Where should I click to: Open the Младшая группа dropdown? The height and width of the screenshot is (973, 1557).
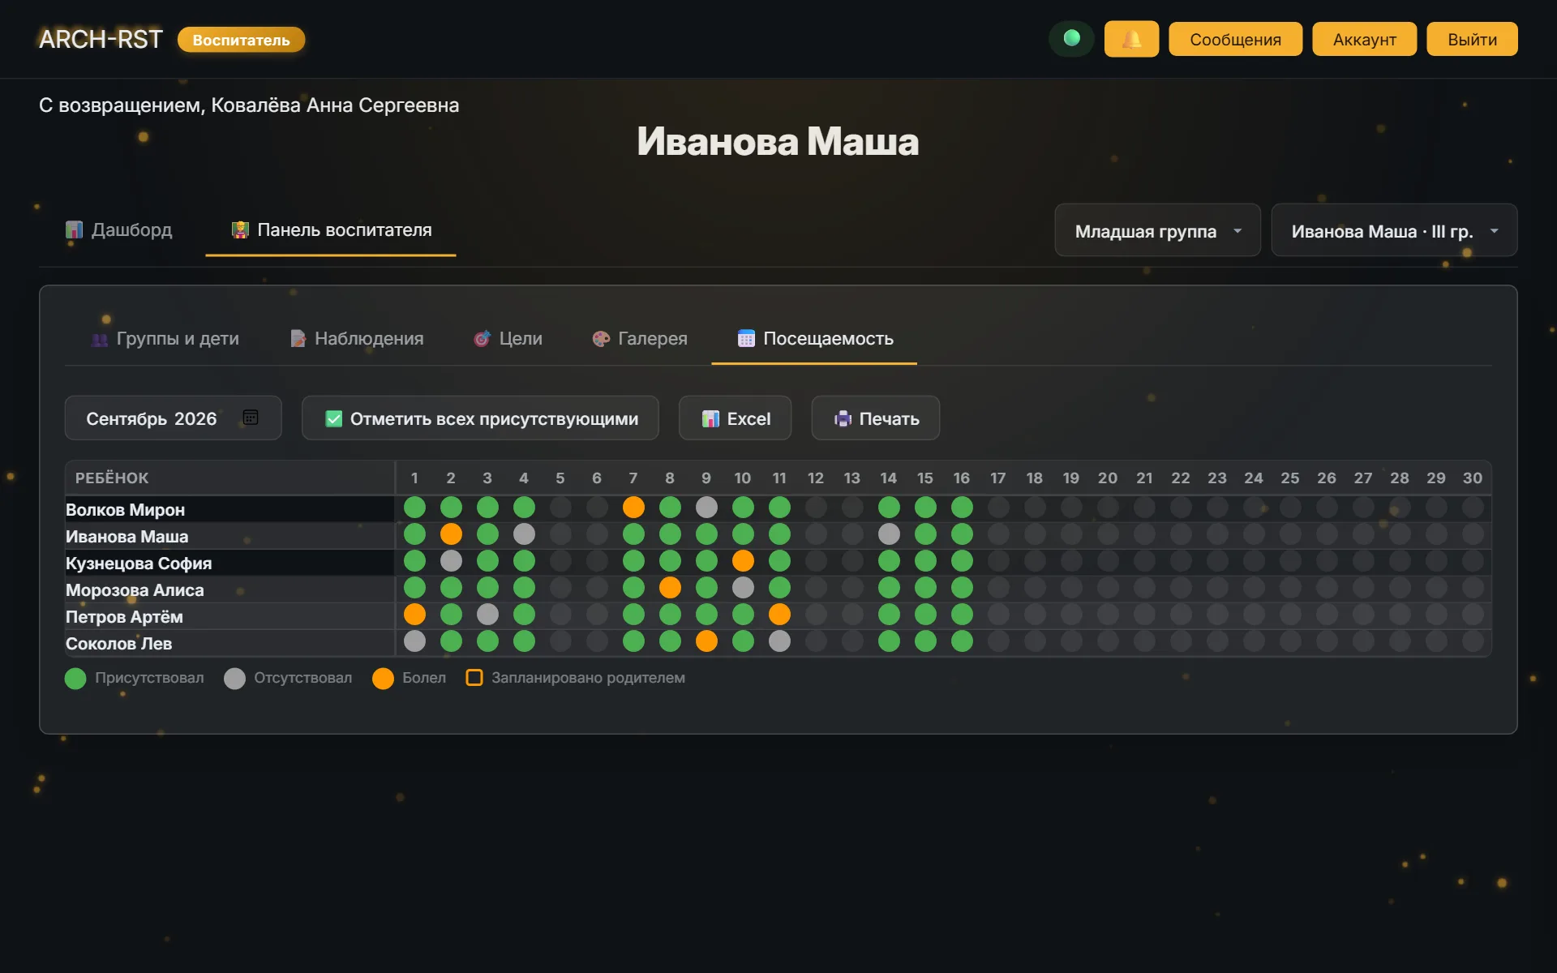pos(1157,231)
